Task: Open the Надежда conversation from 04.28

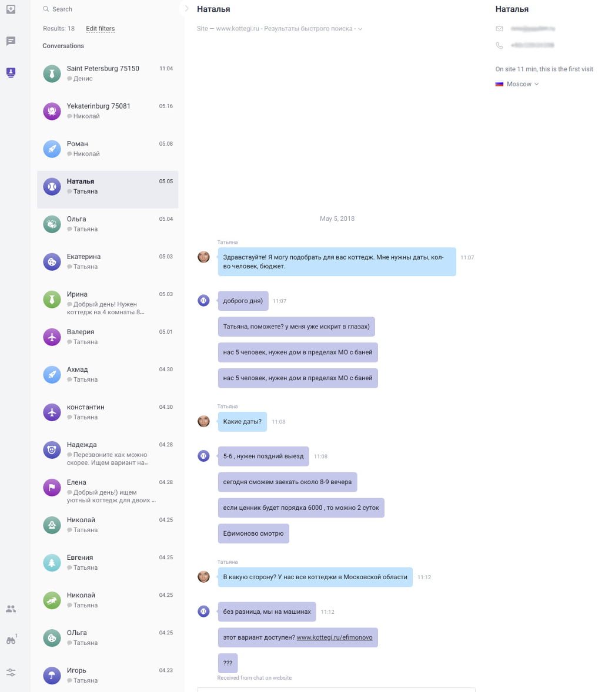Action: tap(108, 454)
